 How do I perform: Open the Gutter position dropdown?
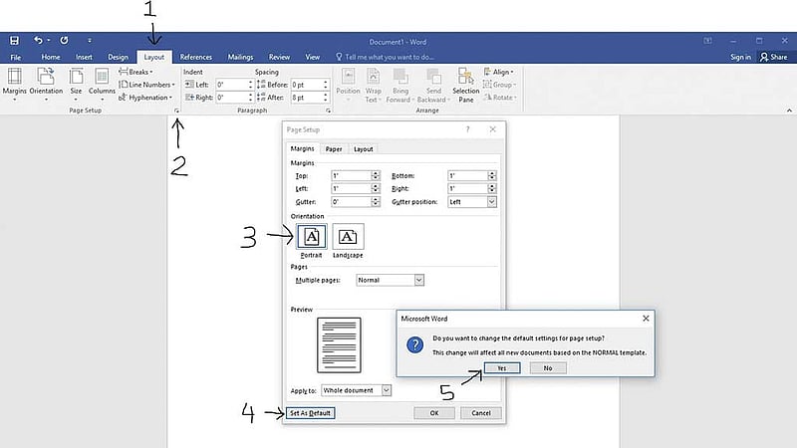click(x=491, y=202)
